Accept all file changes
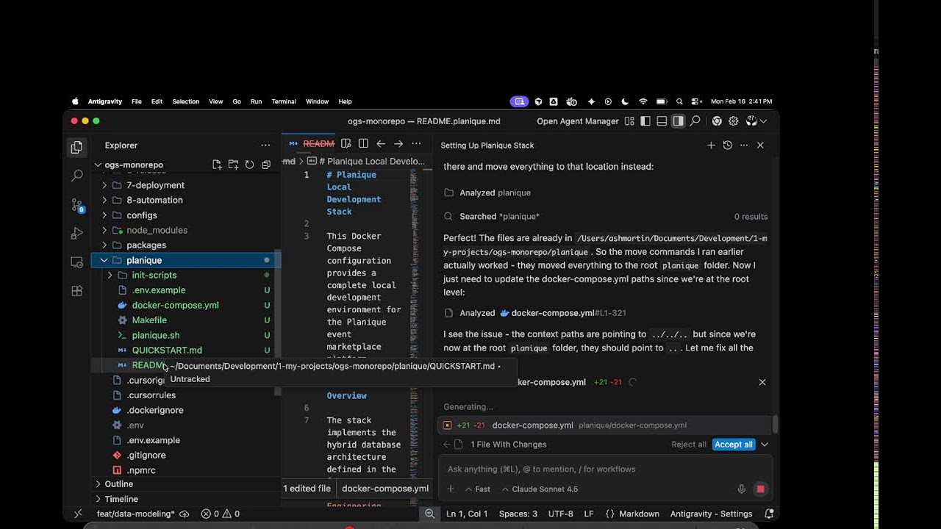941x529 pixels. [x=734, y=445]
